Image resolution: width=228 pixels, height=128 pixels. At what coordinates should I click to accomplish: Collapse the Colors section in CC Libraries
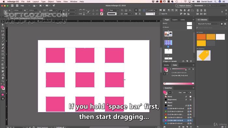click(197, 32)
